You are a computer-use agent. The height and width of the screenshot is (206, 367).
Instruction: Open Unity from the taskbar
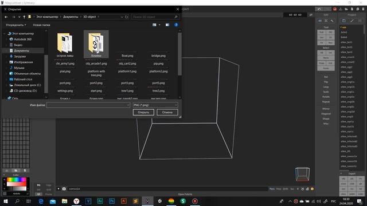click(x=159, y=201)
